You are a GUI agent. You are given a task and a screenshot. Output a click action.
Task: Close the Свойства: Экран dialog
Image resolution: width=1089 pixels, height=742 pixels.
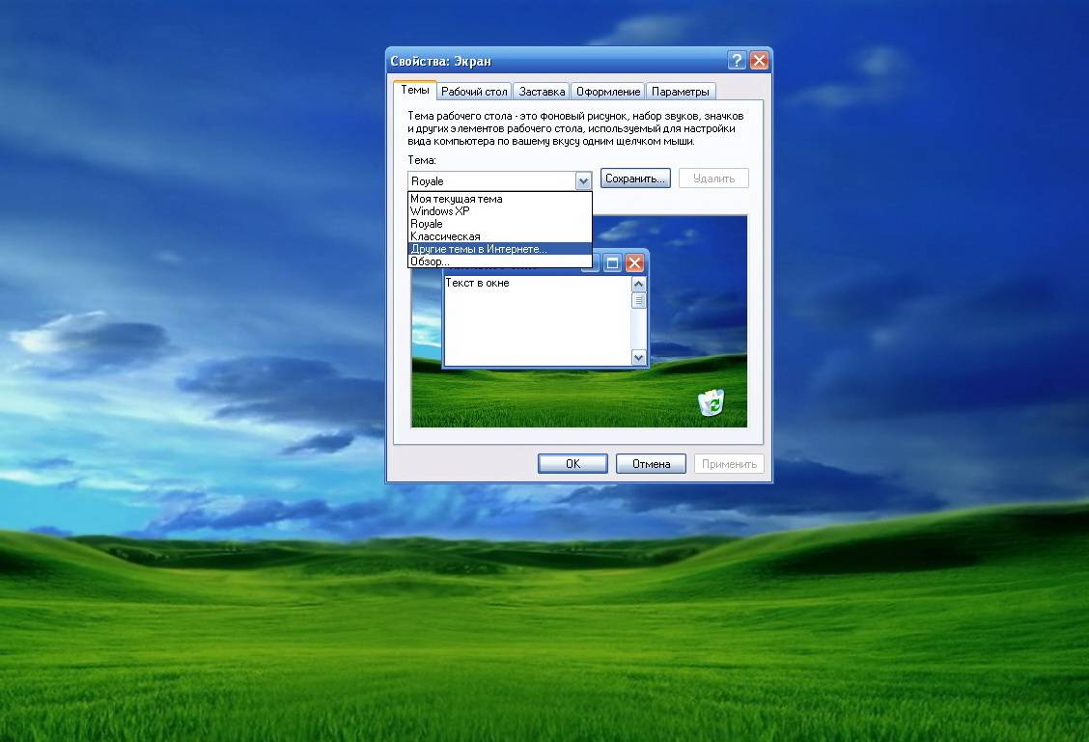point(759,61)
